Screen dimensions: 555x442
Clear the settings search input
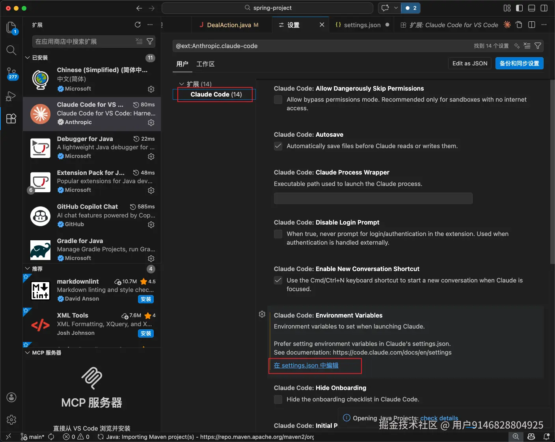tap(527, 46)
